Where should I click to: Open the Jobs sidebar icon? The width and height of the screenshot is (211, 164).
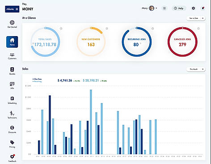point(12,84)
